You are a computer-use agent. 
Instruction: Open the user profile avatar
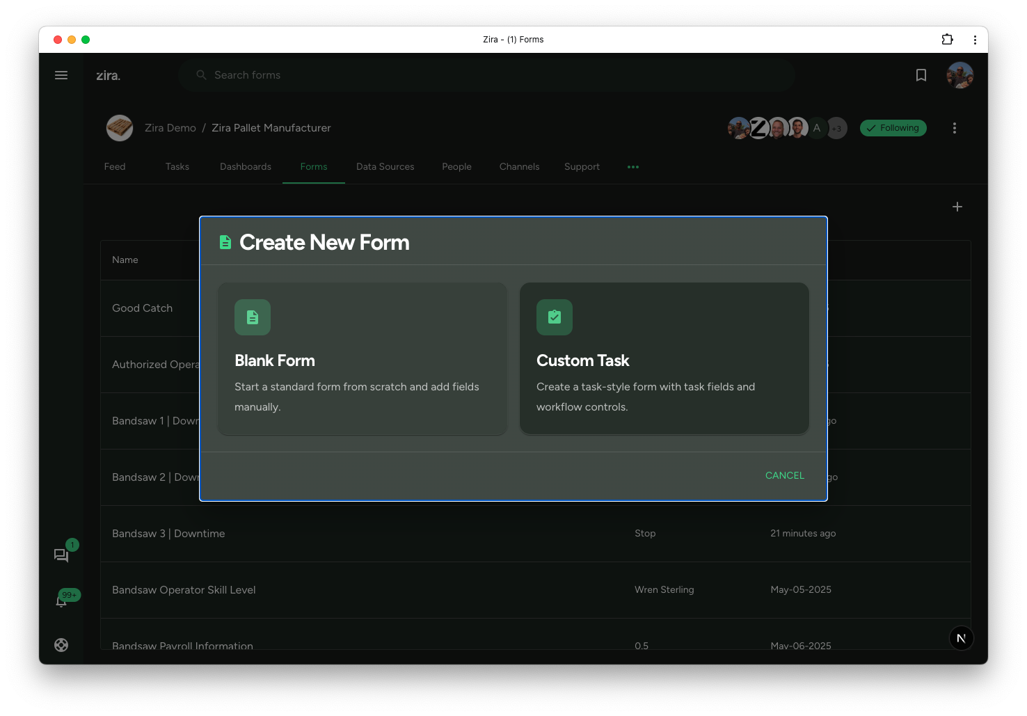point(960,75)
